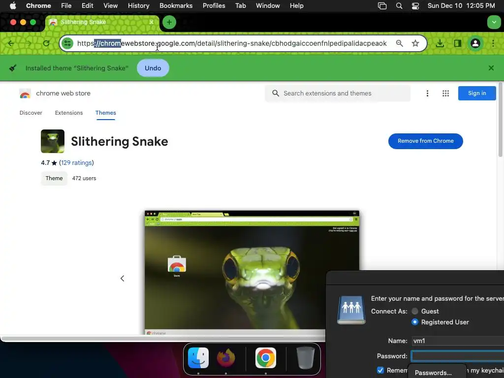The width and height of the screenshot is (504, 378).
Task: Launch Firefox from the Dock
Action: tap(226, 358)
